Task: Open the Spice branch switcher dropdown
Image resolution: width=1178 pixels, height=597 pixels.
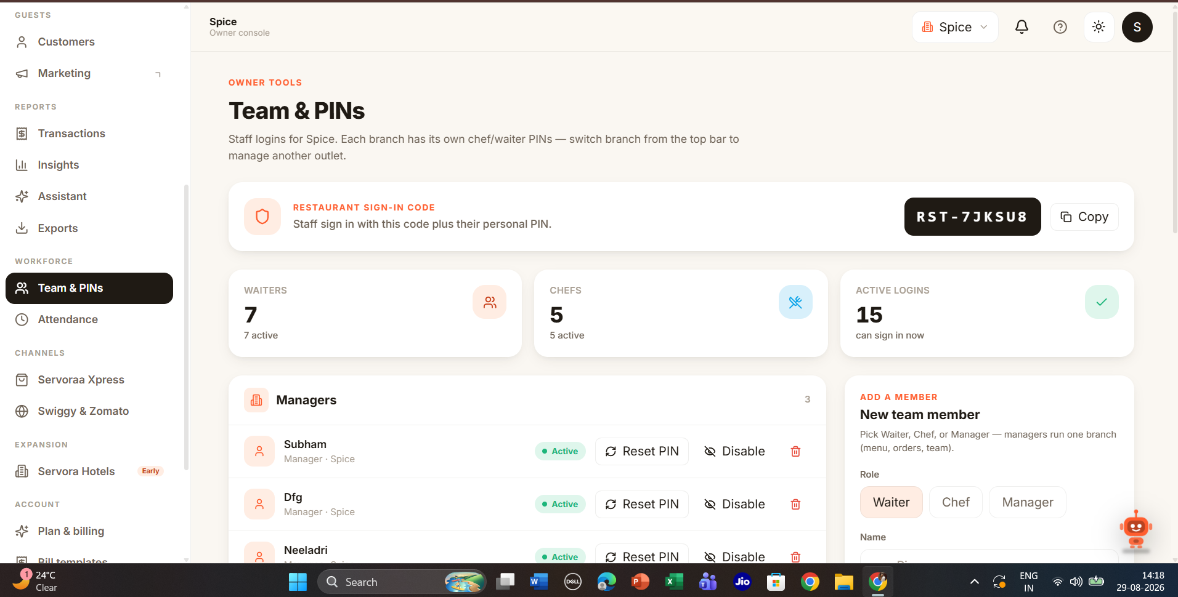Action: click(954, 27)
